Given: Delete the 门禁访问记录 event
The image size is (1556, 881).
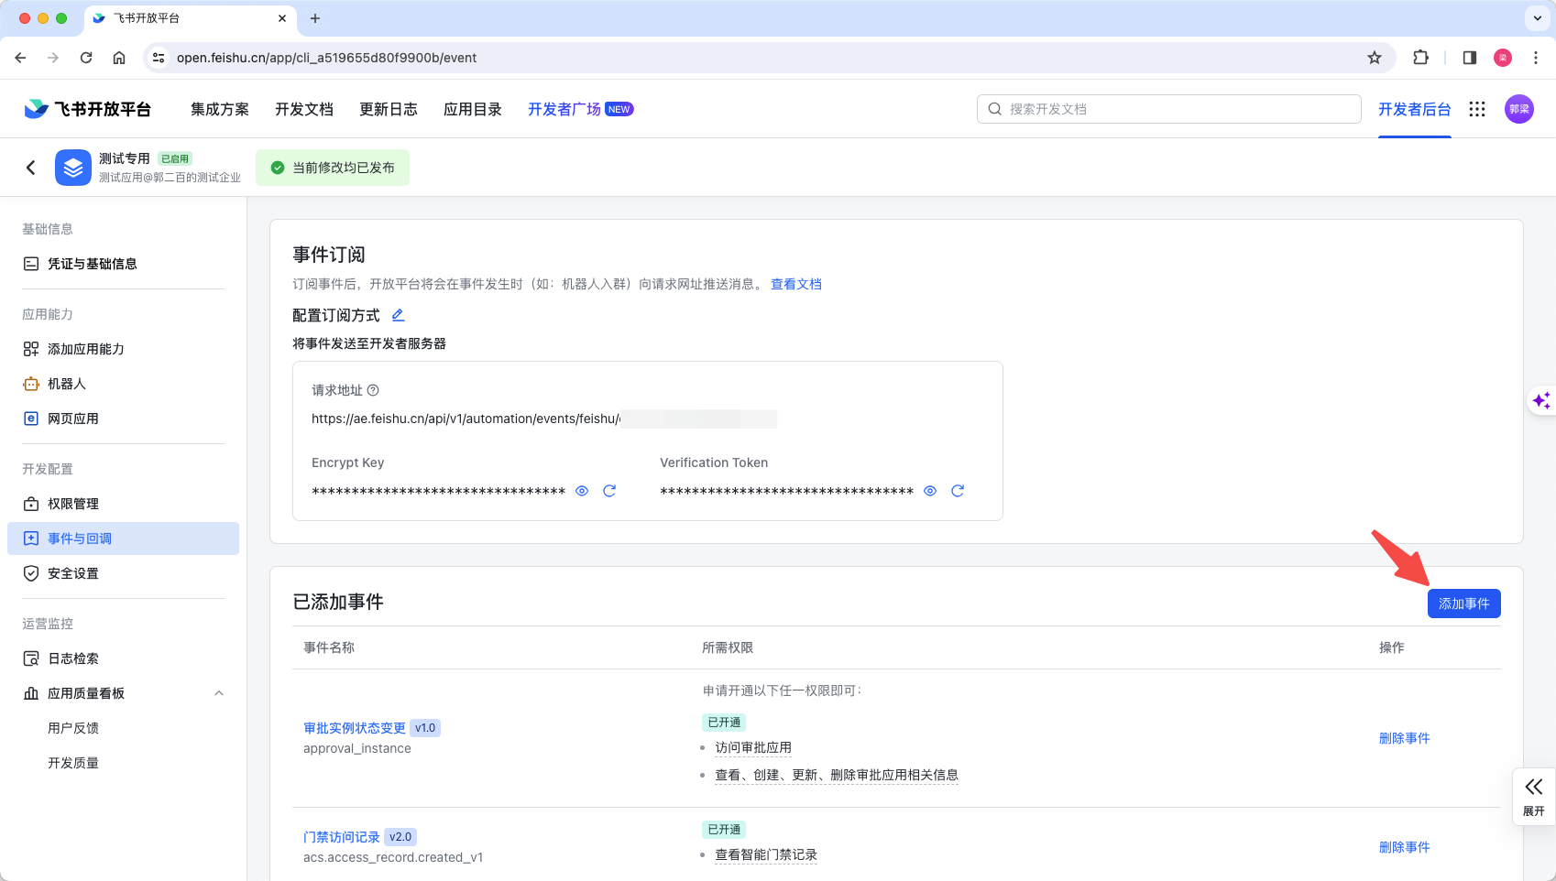Looking at the screenshot, I should tap(1405, 847).
